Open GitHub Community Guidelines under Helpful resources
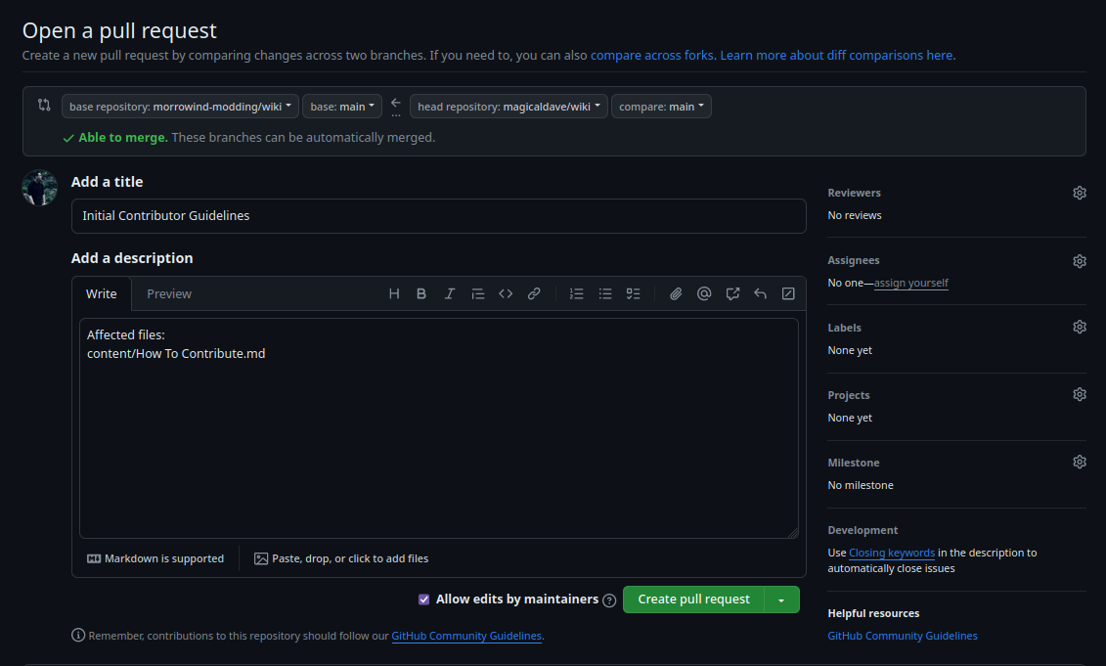The width and height of the screenshot is (1106, 666). [903, 636]
